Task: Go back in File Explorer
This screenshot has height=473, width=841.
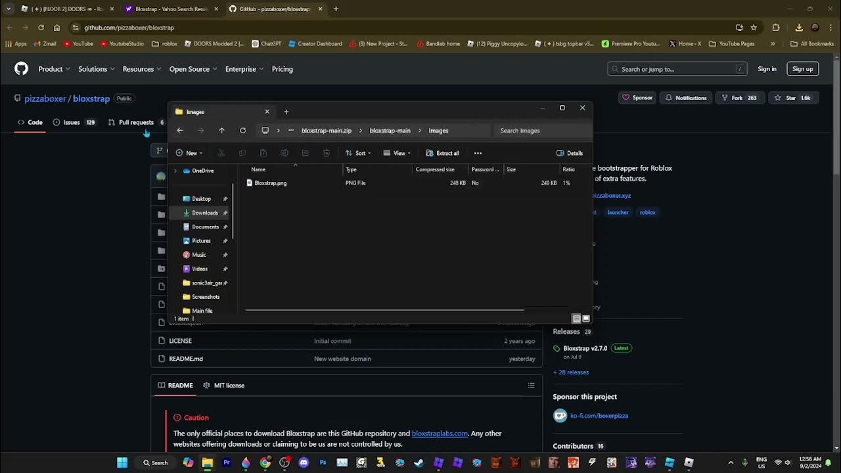Action: 179,130
